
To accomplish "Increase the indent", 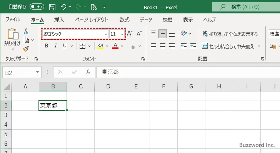I will [193, 46].
